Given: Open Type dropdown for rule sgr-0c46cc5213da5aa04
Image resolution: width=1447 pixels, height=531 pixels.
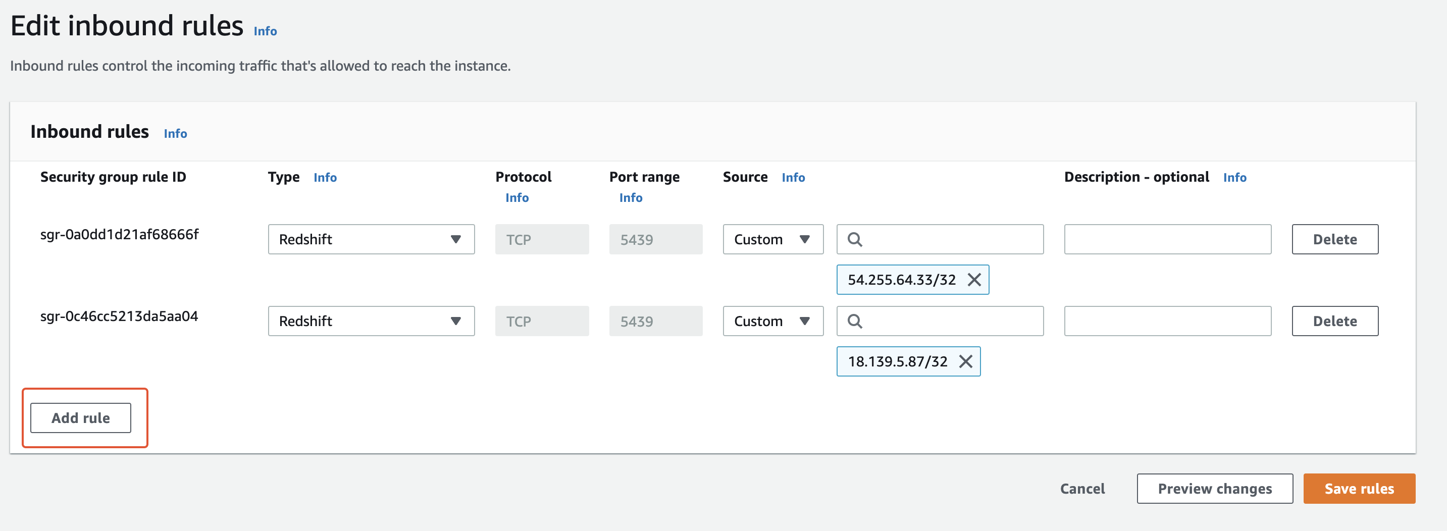Looking at the screenshot, I should click(x=371, y=321).
